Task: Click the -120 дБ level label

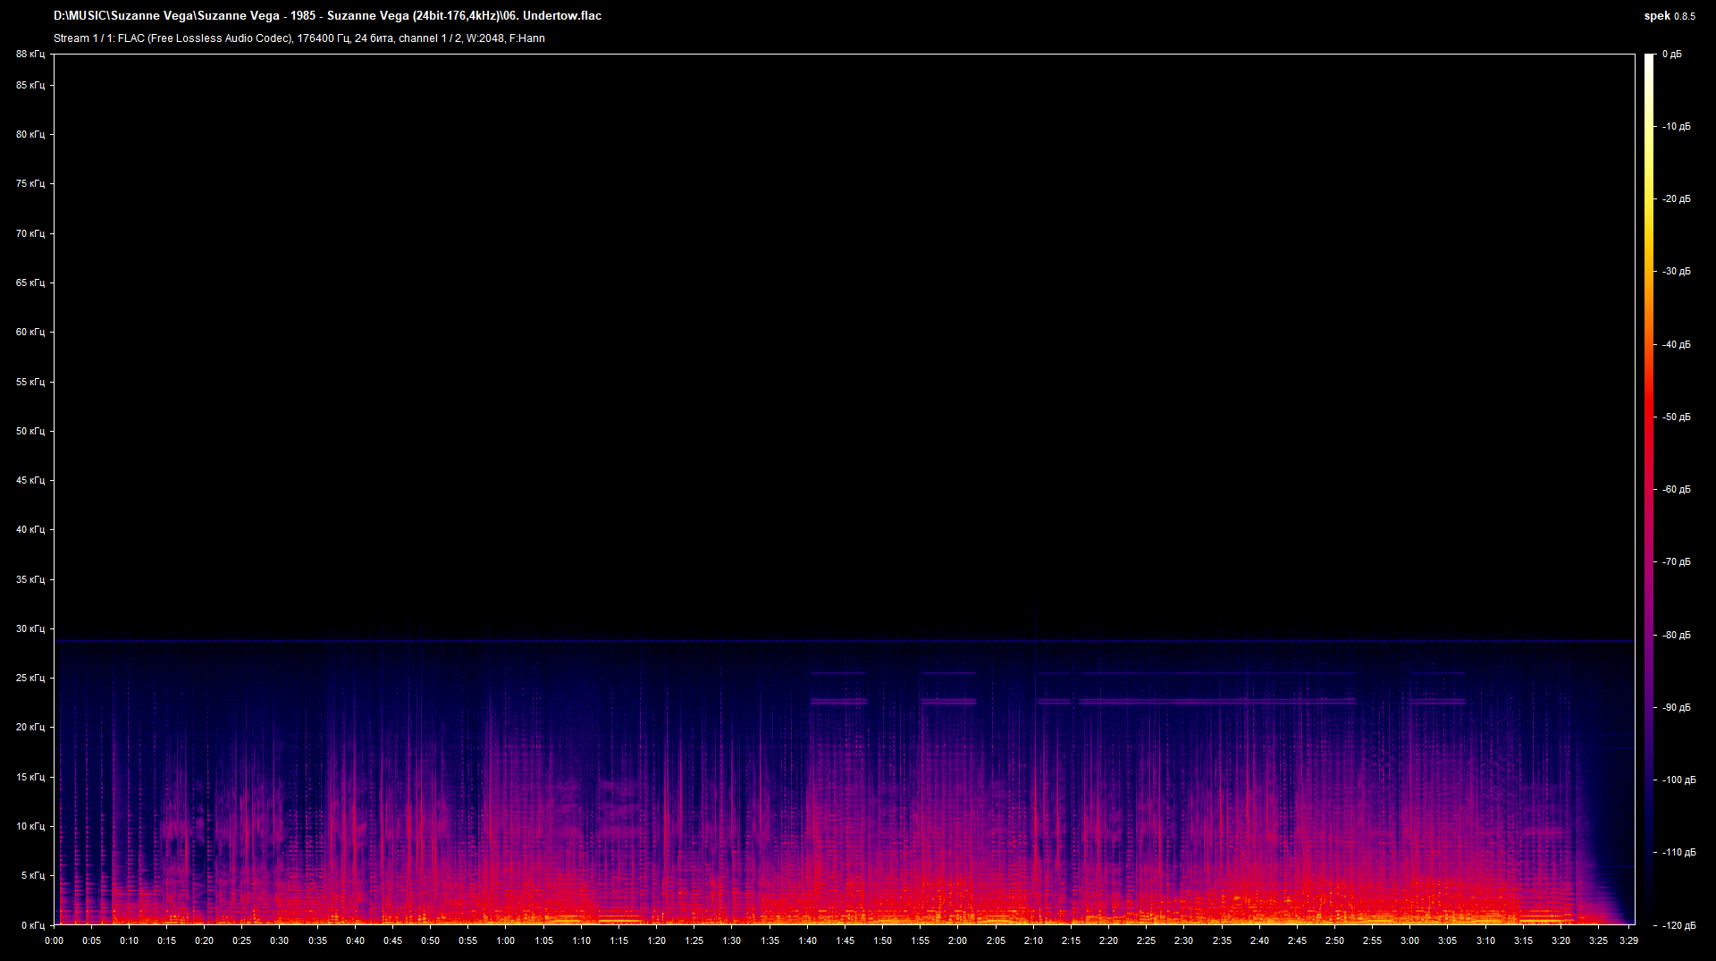Action: [1679, 925]
